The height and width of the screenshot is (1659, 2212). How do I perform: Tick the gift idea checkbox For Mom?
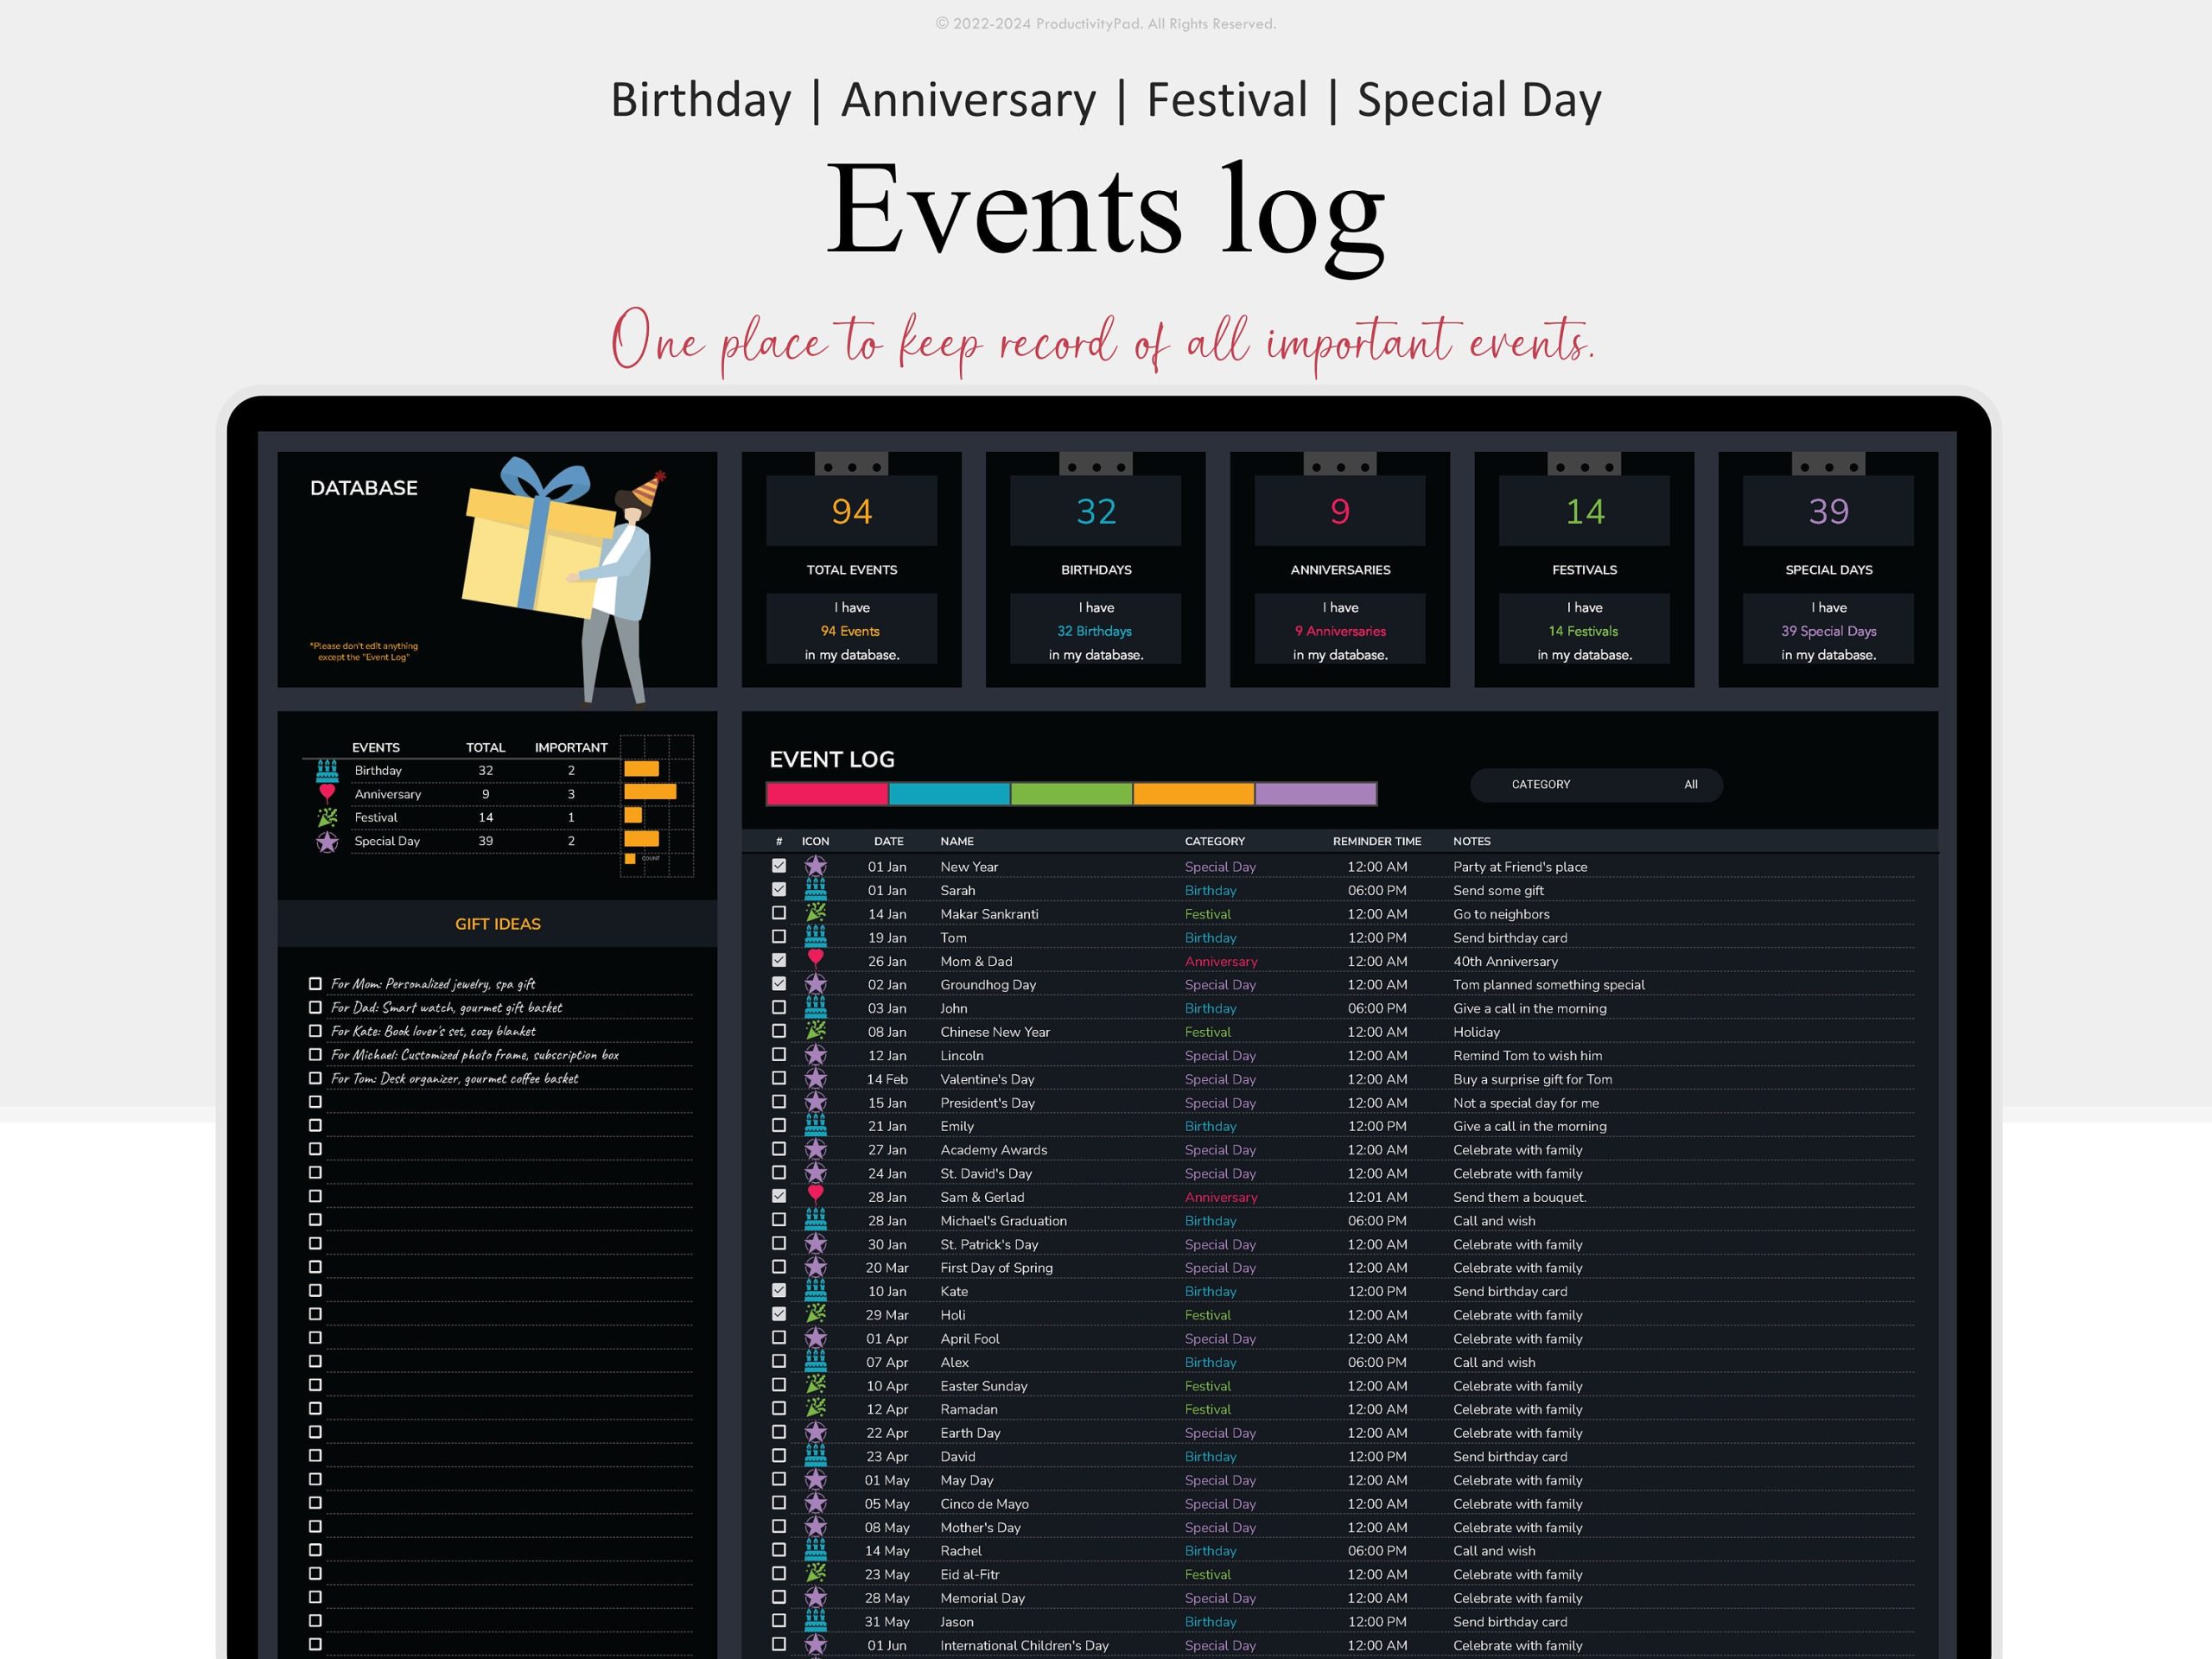[315, 984]
